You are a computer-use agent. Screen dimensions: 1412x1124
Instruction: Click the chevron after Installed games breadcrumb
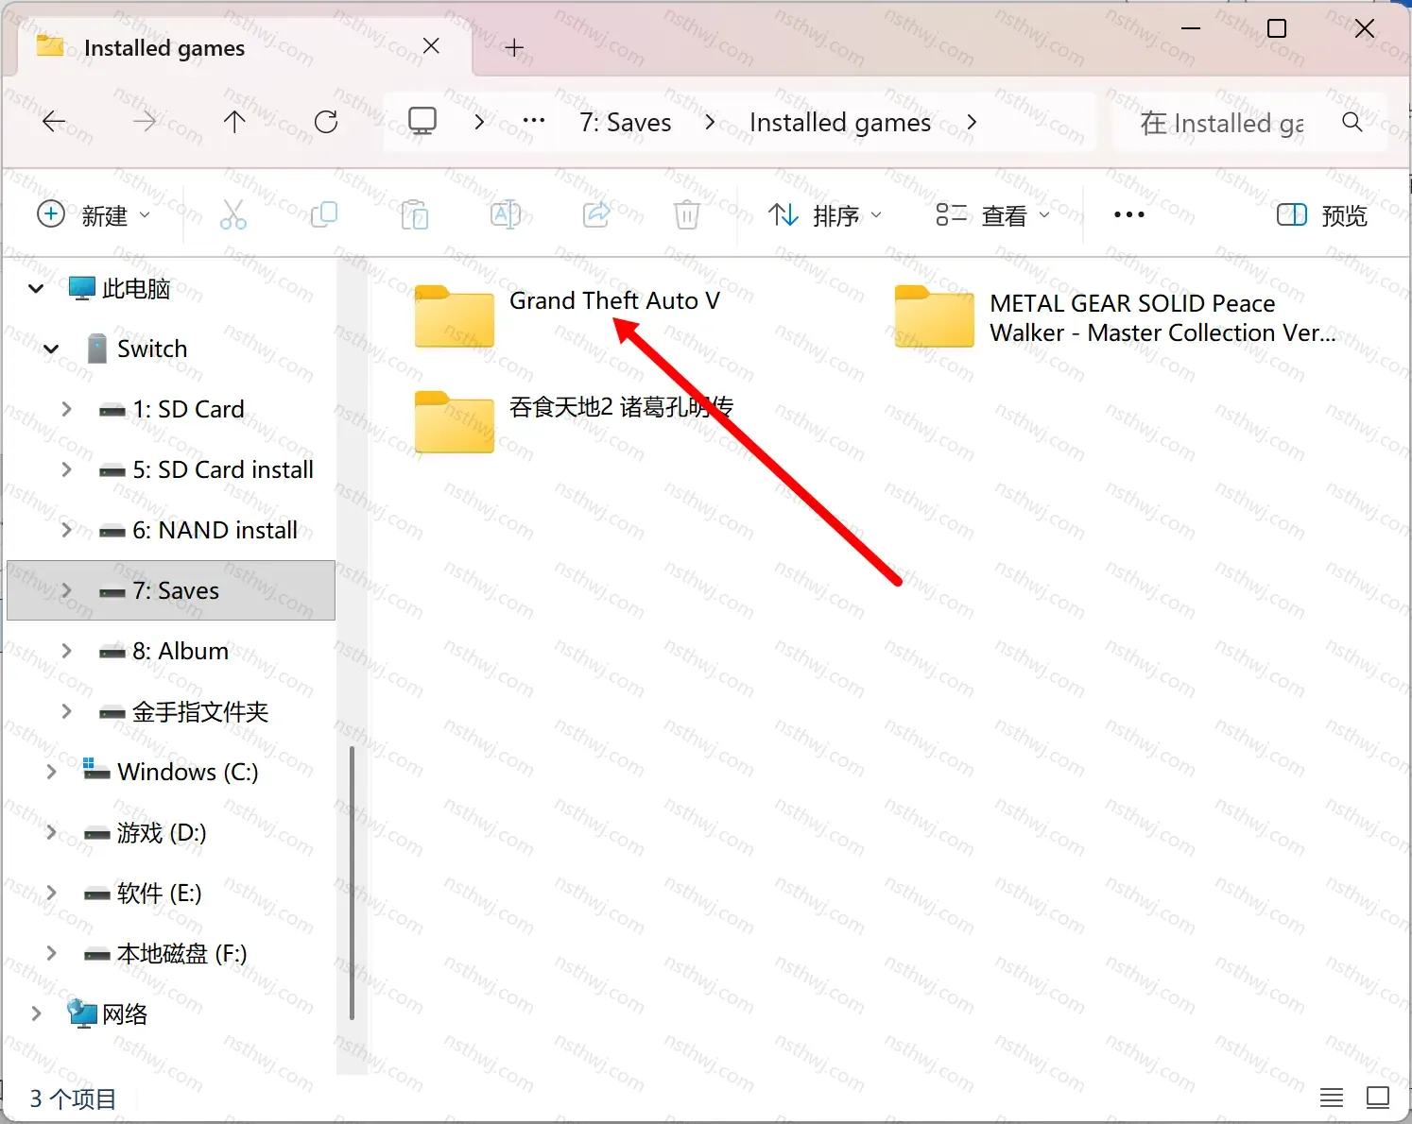[972, 122]
